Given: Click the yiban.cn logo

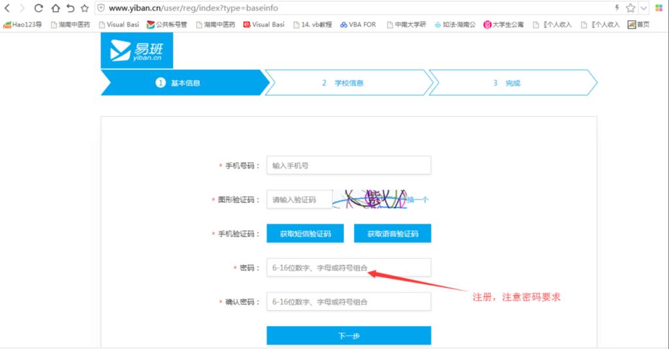Looking at the screenshot, I should point(137,51).
